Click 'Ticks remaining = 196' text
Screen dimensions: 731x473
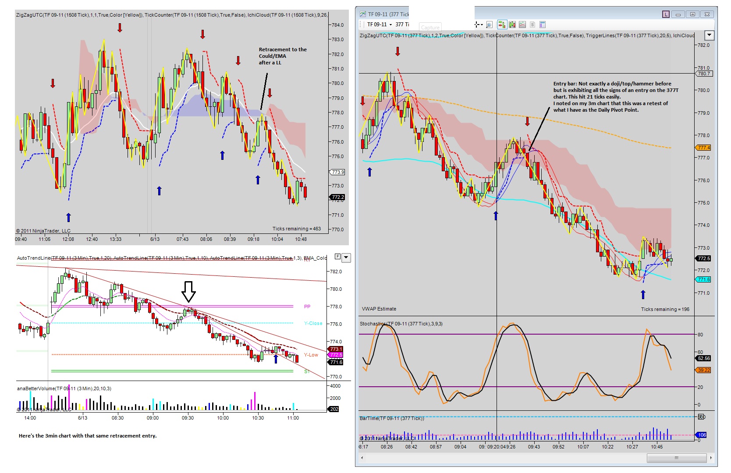[x=665, y=309]
